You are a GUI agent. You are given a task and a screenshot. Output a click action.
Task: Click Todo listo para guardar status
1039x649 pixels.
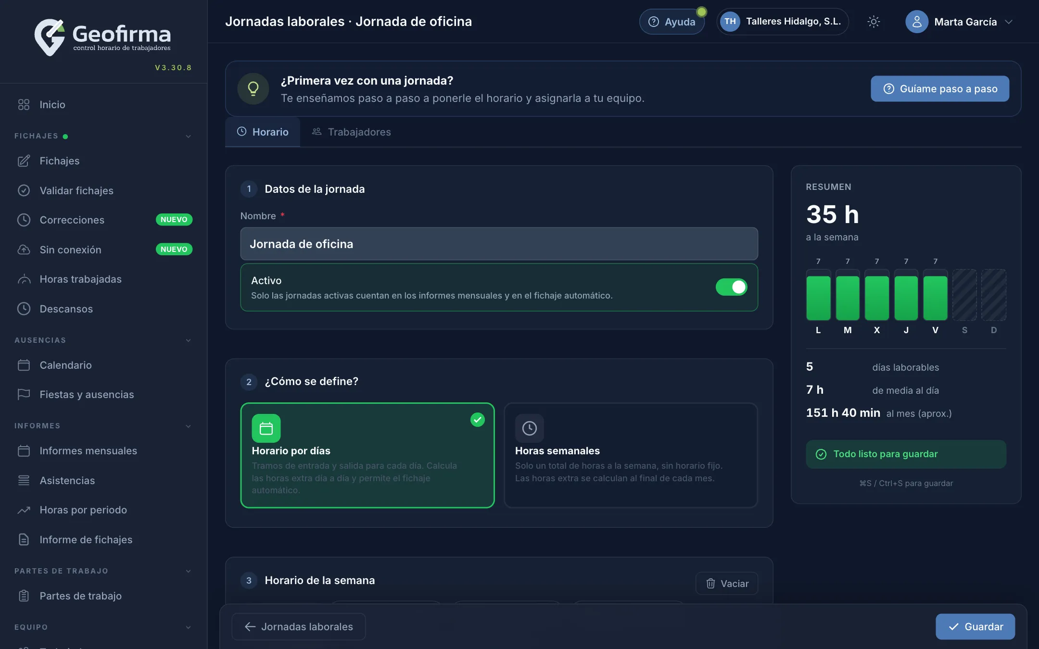pos(906,454)
